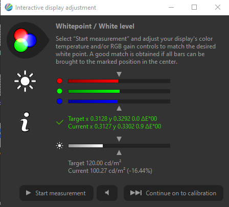The width and height of the screenshot is (229, 207).
Task: Click the red gain level bar
Action: (119, 81)
